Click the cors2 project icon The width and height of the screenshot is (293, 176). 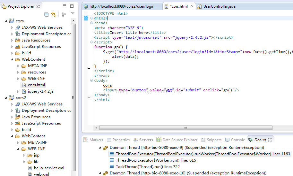pos(12,97)
